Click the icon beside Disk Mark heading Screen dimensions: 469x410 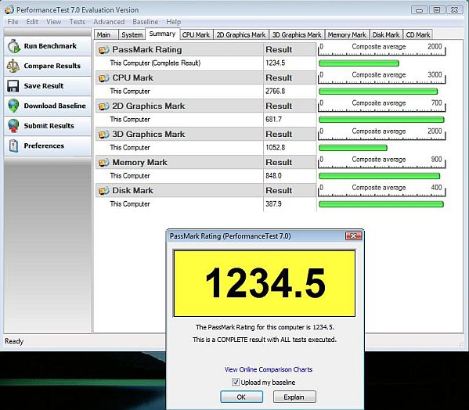coord(104,191)
